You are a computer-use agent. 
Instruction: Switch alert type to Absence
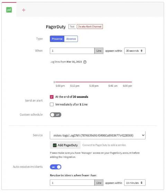71,39
